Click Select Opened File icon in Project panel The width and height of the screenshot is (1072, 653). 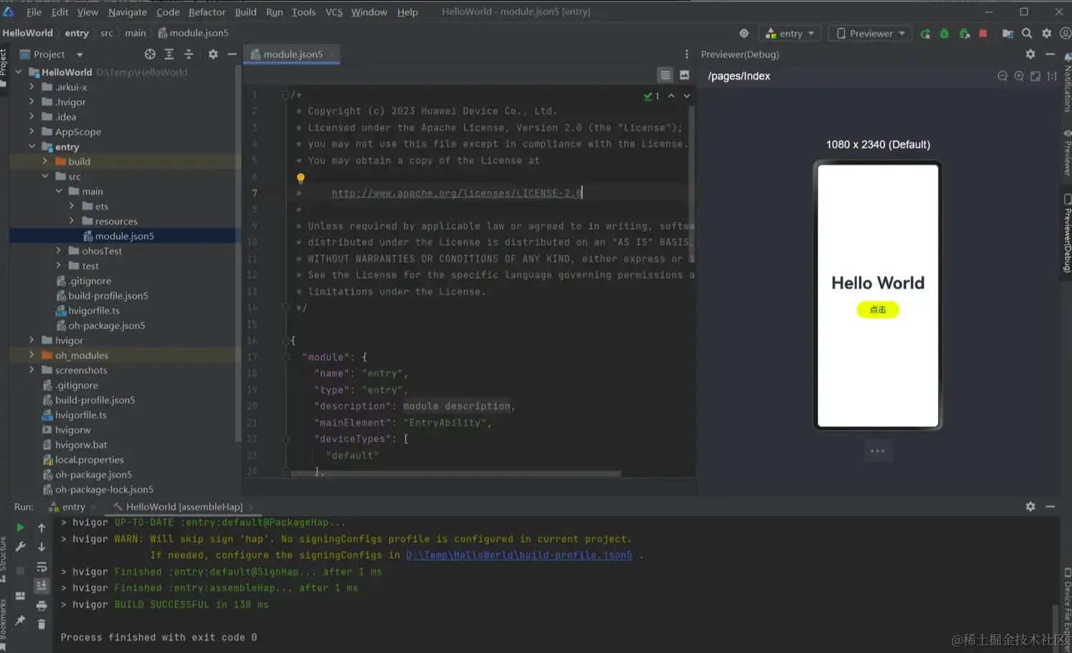150,54
